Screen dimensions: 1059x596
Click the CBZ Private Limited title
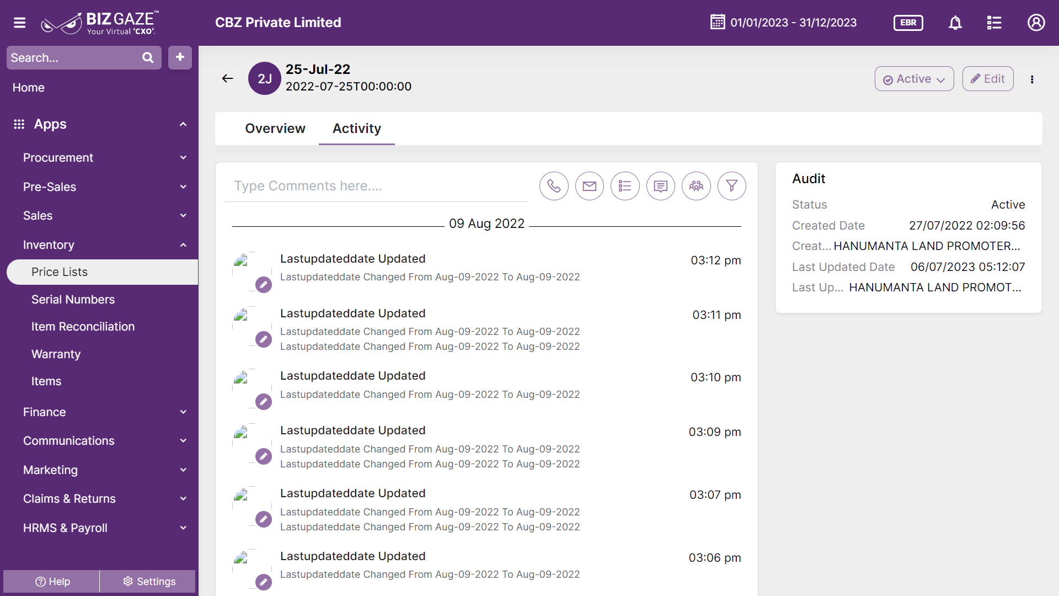pos(278,23)
